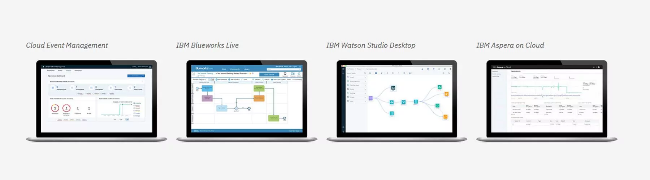
Task: Click blue Open Tutorial button in Blueworks Live
Action: (269, 75)
